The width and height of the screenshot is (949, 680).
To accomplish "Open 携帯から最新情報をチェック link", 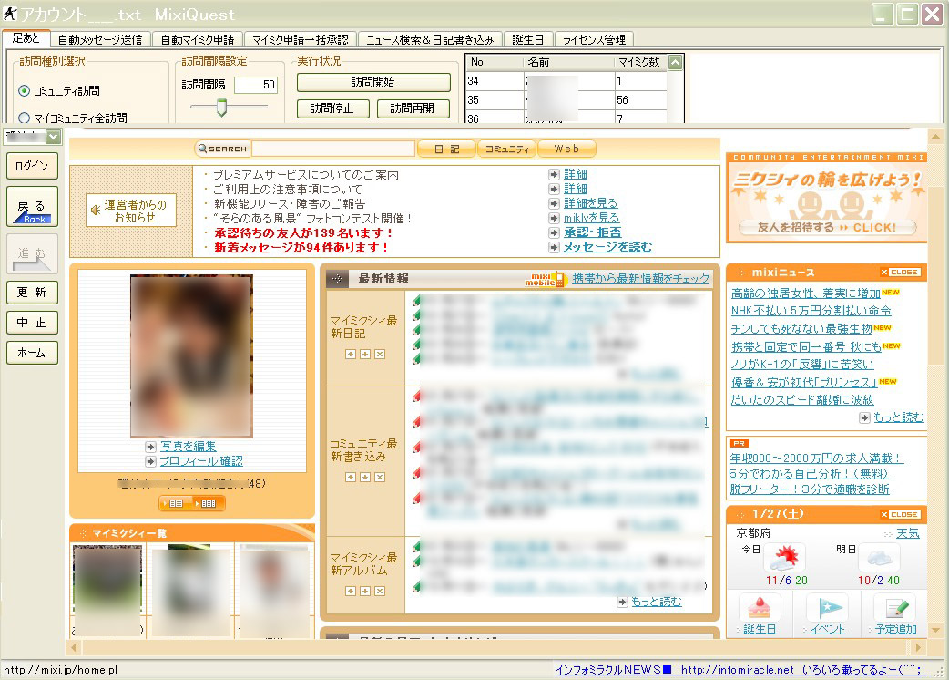I will point(641,279).
